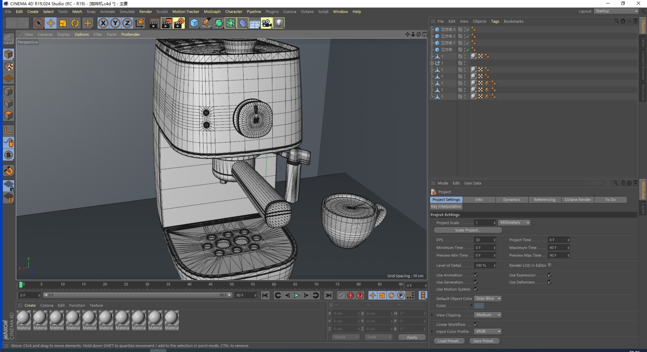Open the Millimeters unit dropdown
Screen dimensions: 647x352
pyautogui.click(x=514, y=223)
